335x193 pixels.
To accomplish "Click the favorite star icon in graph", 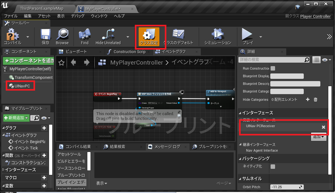I will [62, 63].
